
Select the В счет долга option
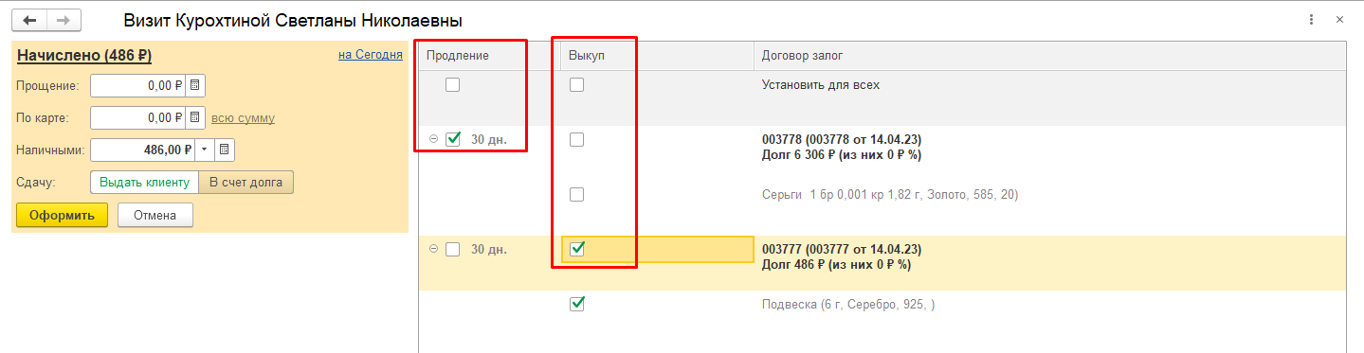pyautogui.click(x=246, y=182)
